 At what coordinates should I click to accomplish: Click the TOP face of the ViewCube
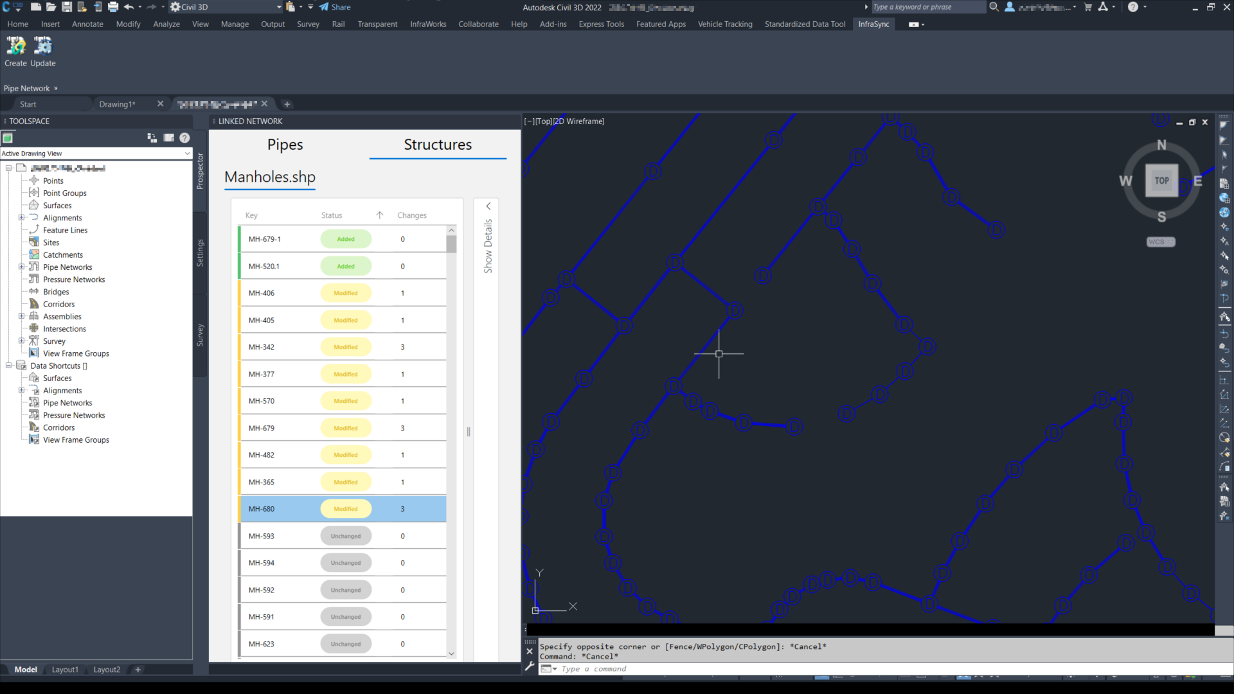coord(1161,181)
